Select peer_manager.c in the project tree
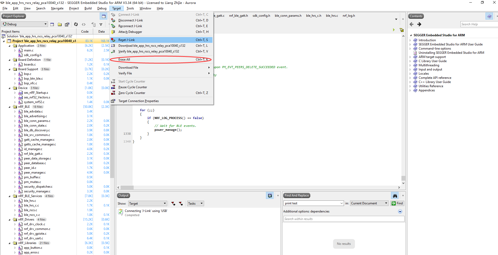This screenshot has width=498, height=255. [x=35, y=173]
